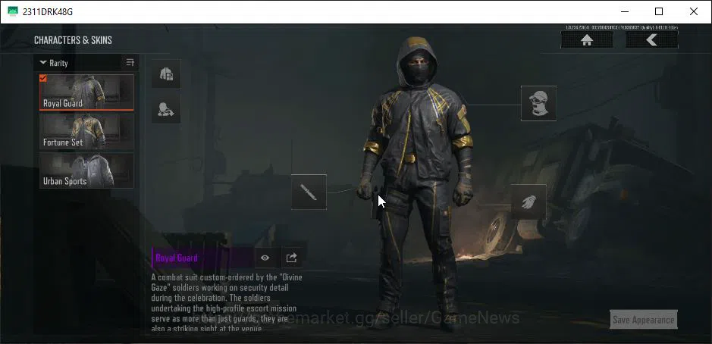Select the knife melee weapon slot
This screenshot has height=344, width=712.
(309, 192)
